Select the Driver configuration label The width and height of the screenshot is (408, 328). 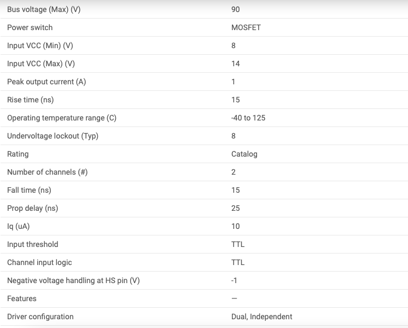coord(40,317)
